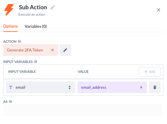Close the Sub Action panel
This screenshot has height=124, width=167.
159,10
